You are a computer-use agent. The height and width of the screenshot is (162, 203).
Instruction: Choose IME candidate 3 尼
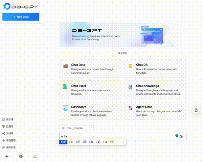(x=78, y=142)
